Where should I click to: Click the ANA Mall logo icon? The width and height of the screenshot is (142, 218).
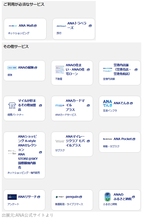pyautogui.click(x=13, y=26)
